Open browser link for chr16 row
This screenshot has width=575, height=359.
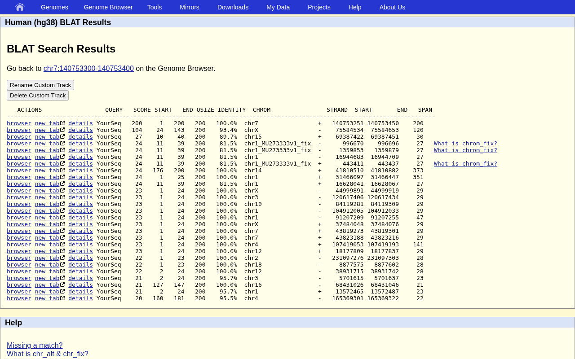tap(19, 285)
